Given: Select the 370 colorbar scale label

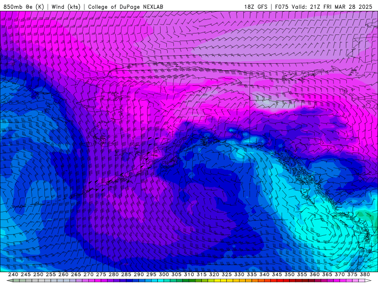Looking at the screenshot, I should pos(339,275).
